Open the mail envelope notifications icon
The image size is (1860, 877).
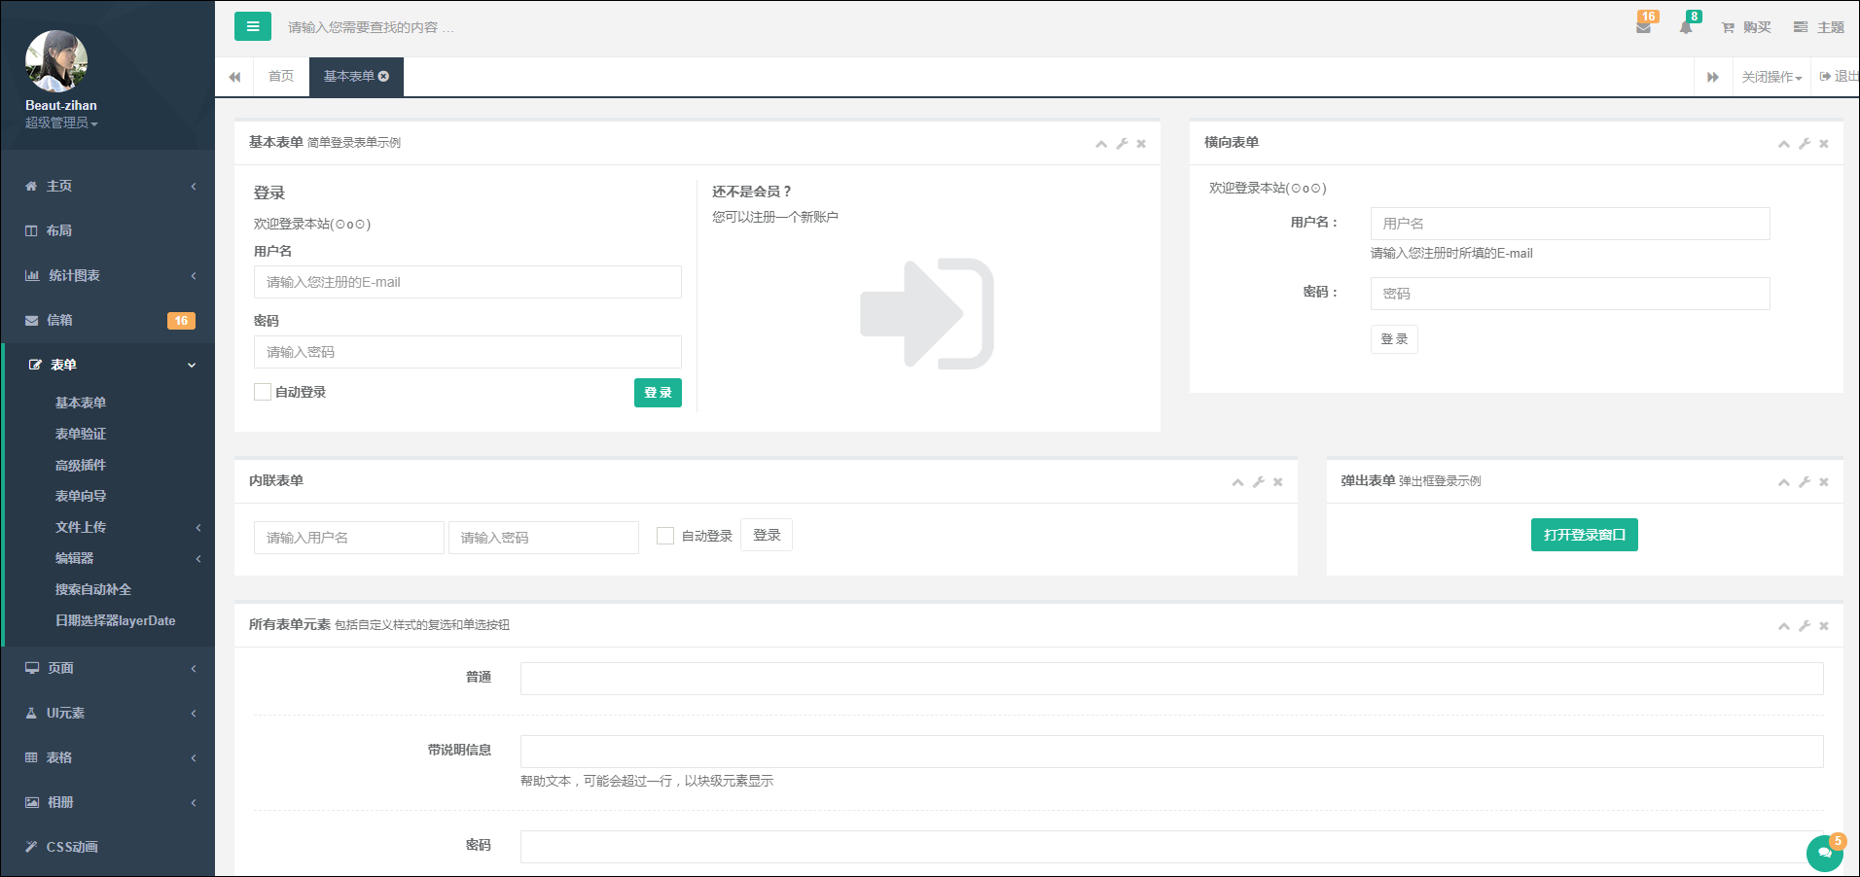click(x=1644, y=27)
